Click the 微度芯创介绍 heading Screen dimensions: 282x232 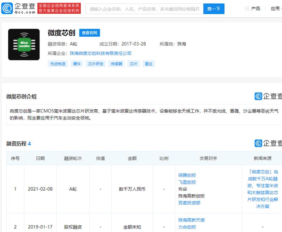[22, 97]
